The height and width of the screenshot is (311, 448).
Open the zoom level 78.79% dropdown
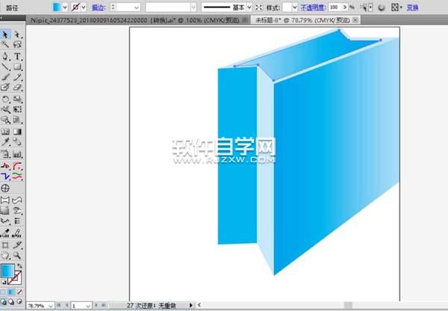coord(51,306)
